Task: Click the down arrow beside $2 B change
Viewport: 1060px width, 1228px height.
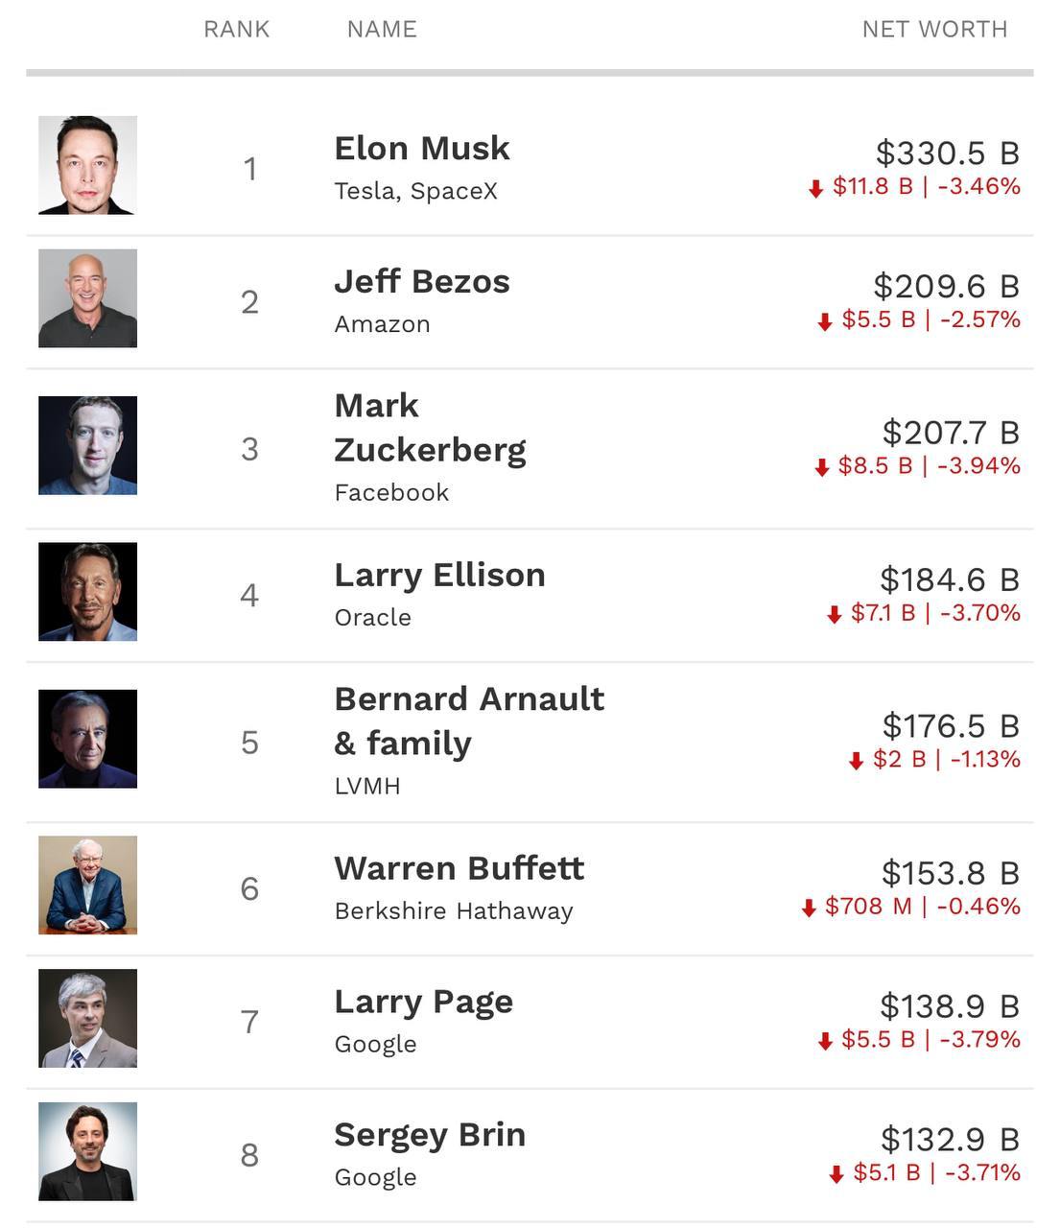Action: coord(857,761)
